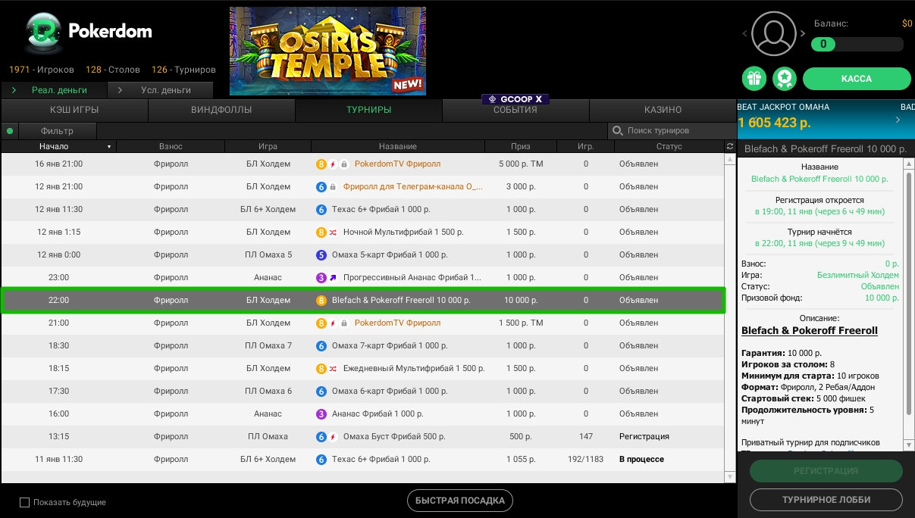Select the Ананас Фрибай 1 000 р. tournament
Viewport: 915px width, 518px height.
(x=362, y=413)
